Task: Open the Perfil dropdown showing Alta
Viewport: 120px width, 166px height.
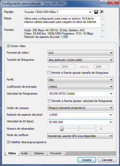Action: click(81, 80)
